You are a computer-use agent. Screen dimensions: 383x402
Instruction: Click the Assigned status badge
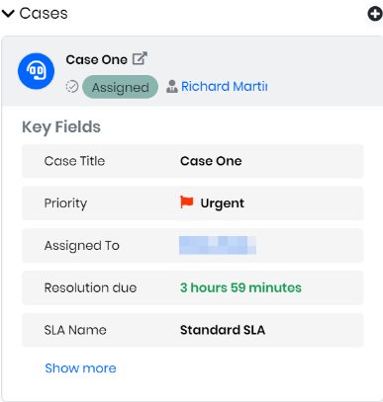click(x=120, y=87)
